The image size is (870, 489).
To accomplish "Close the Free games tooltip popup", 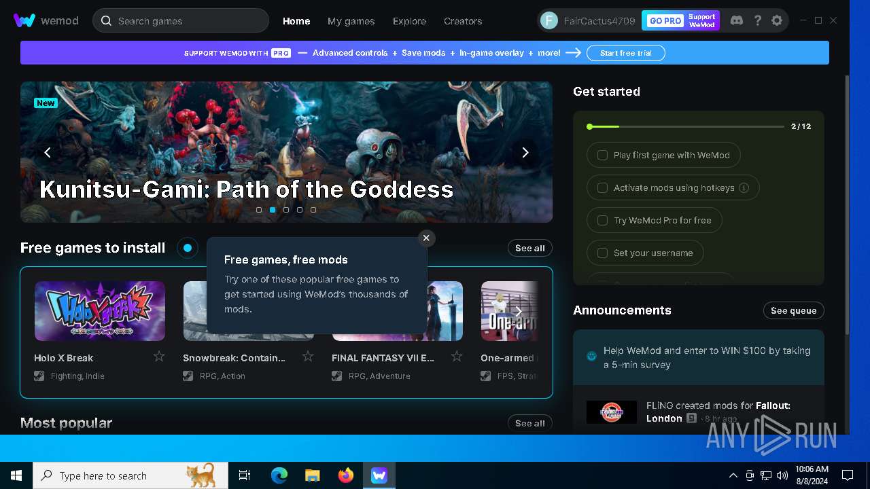I will pos(426,238).
